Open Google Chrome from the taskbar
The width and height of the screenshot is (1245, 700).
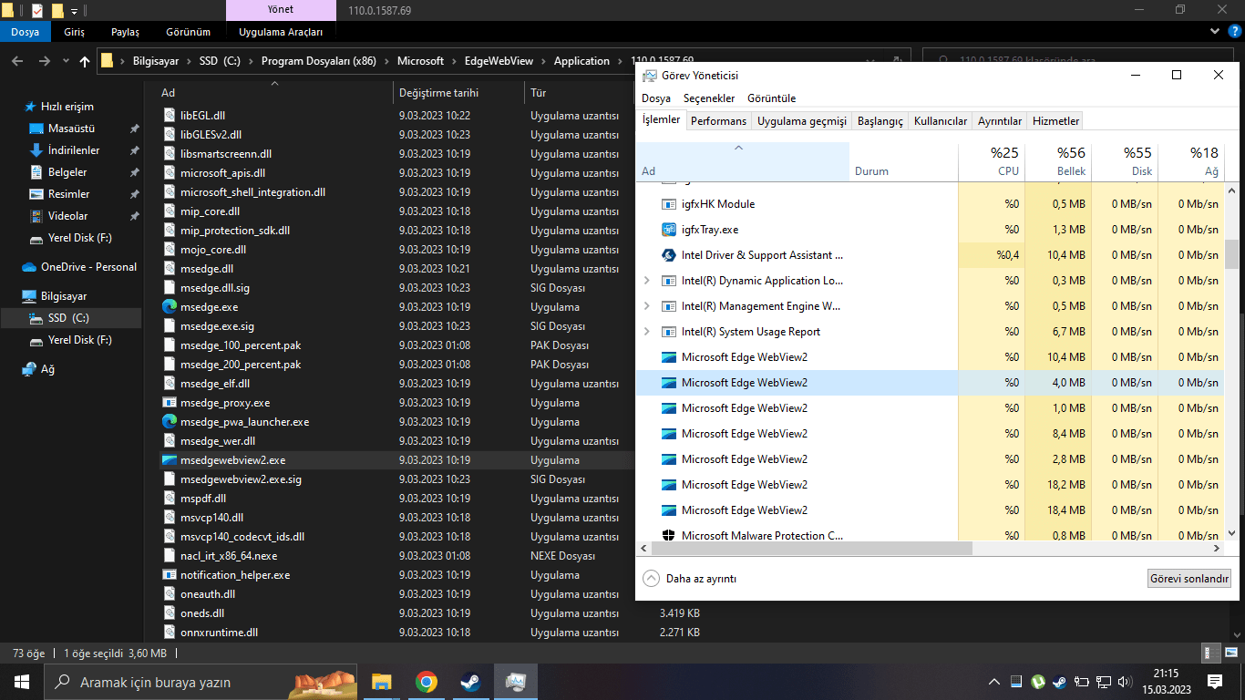click(x=426, y=682)
